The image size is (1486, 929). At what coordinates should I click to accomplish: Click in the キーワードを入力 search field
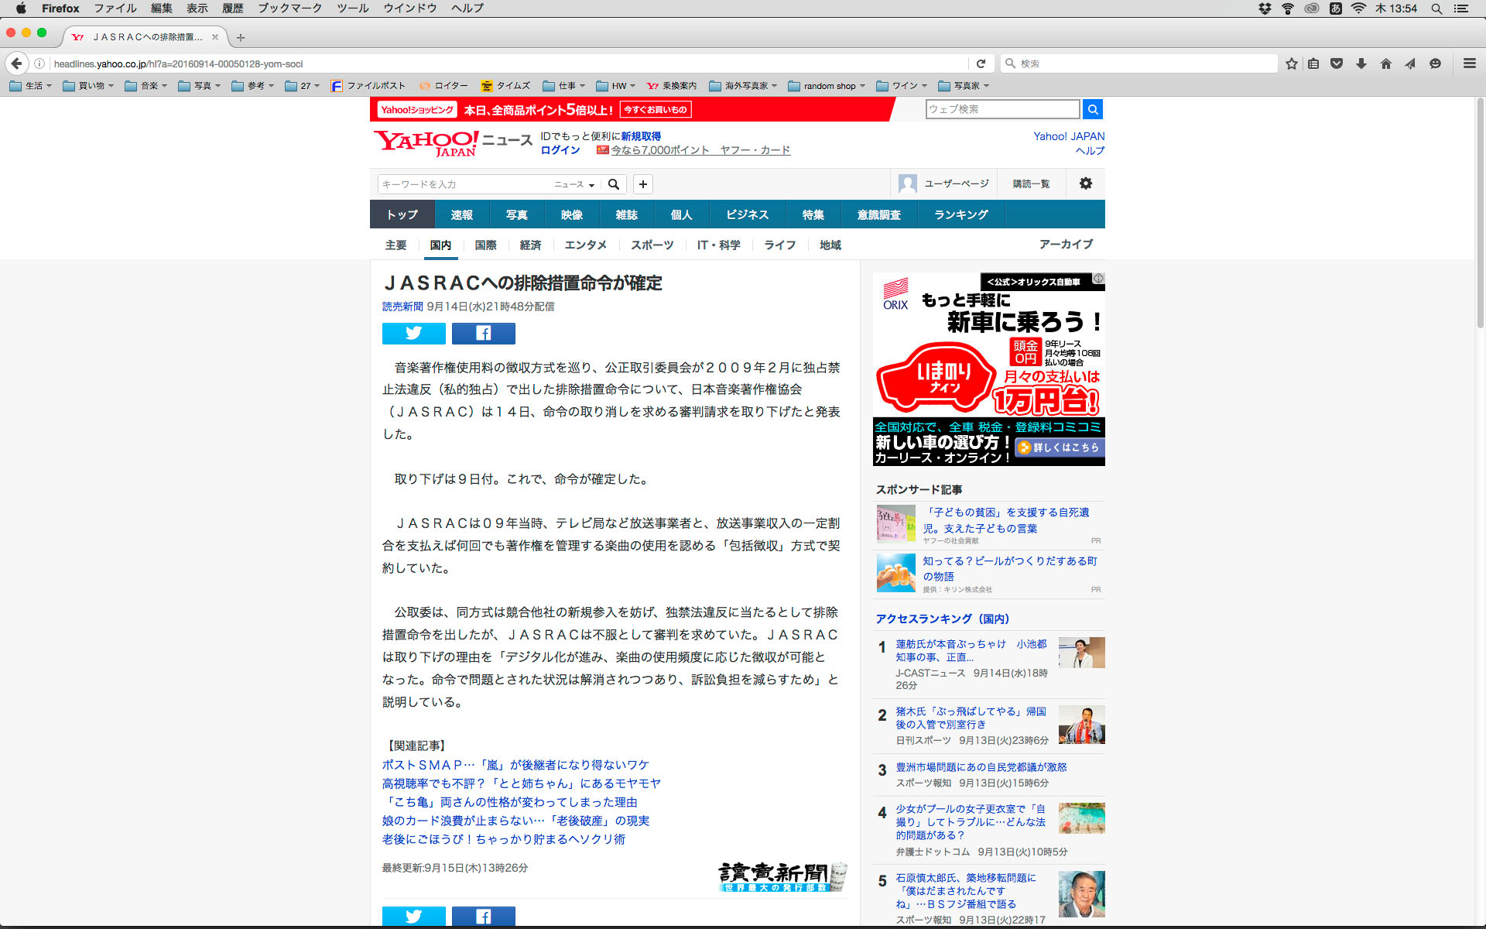coord(464,184)
